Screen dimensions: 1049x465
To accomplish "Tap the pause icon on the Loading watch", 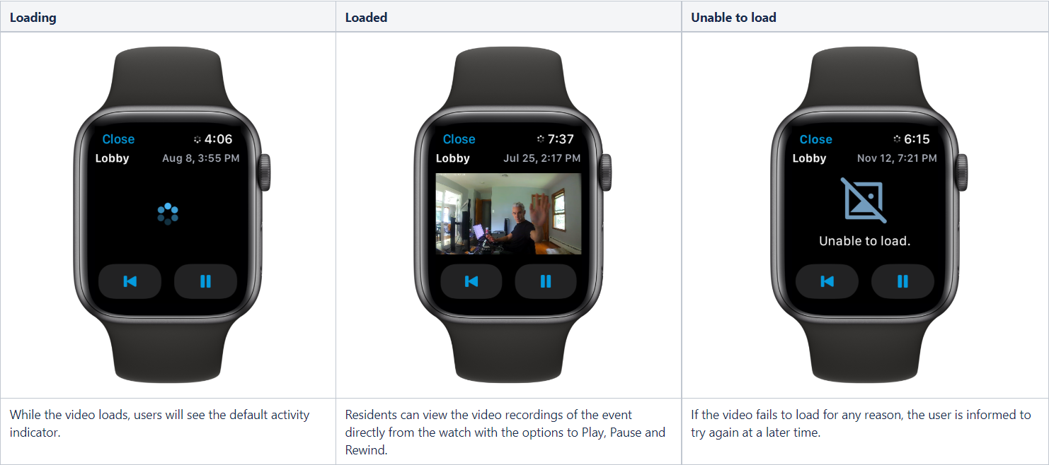I will coord(205,281).
